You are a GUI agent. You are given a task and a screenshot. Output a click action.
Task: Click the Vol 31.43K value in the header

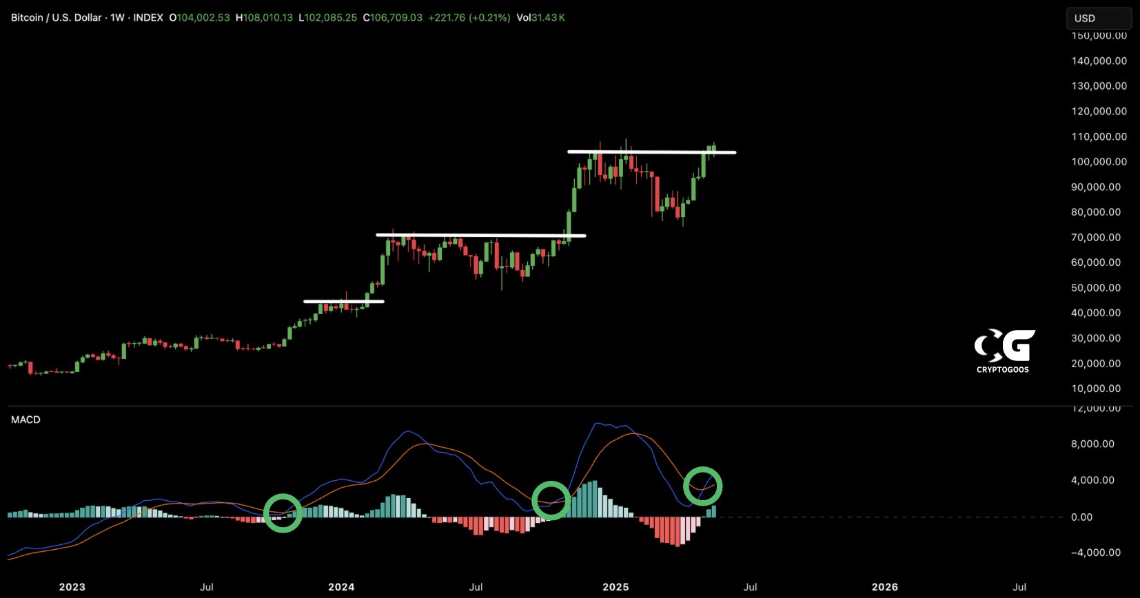540,18
